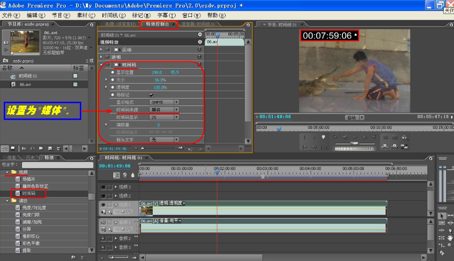Switch to the 历史 tab
Viewport: 454px width, 261px height.
(x=30, y=158)
